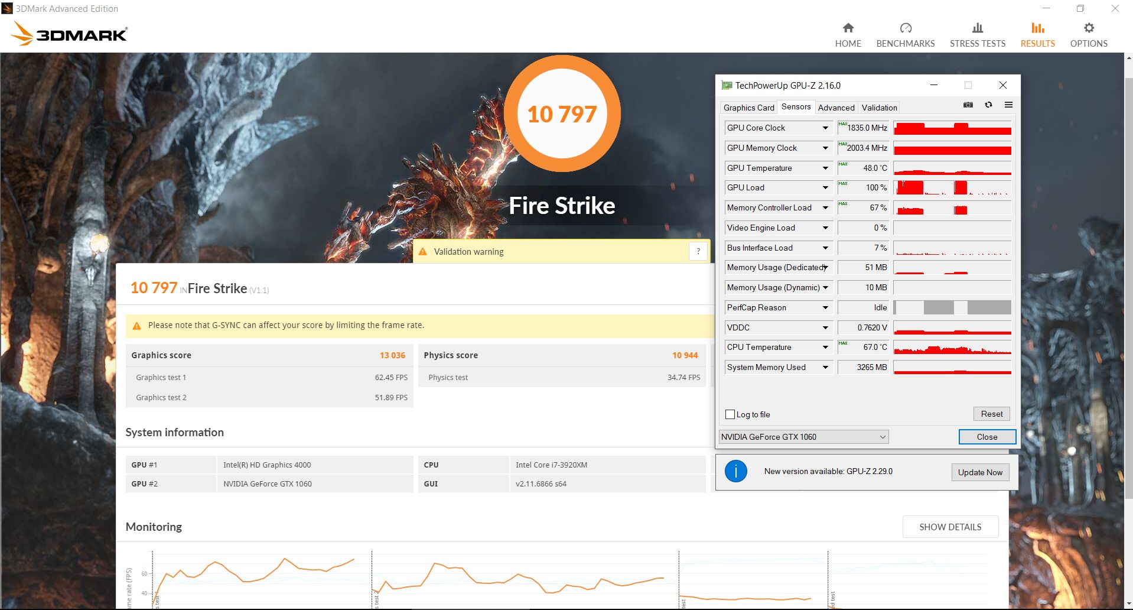The image size is (1133, 610).
Task: Expand the Memory Usage (Dynamic) dropdown
Action: (825, 287)
